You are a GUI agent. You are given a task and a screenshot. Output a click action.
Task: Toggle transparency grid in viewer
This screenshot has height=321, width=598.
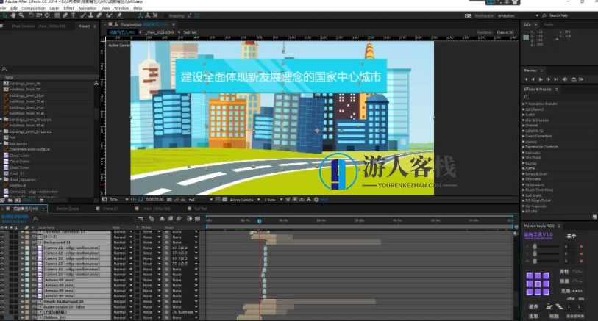224,200
